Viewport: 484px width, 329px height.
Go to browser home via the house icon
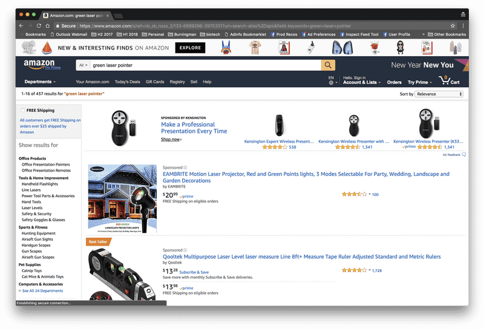[x=48, y=26]
